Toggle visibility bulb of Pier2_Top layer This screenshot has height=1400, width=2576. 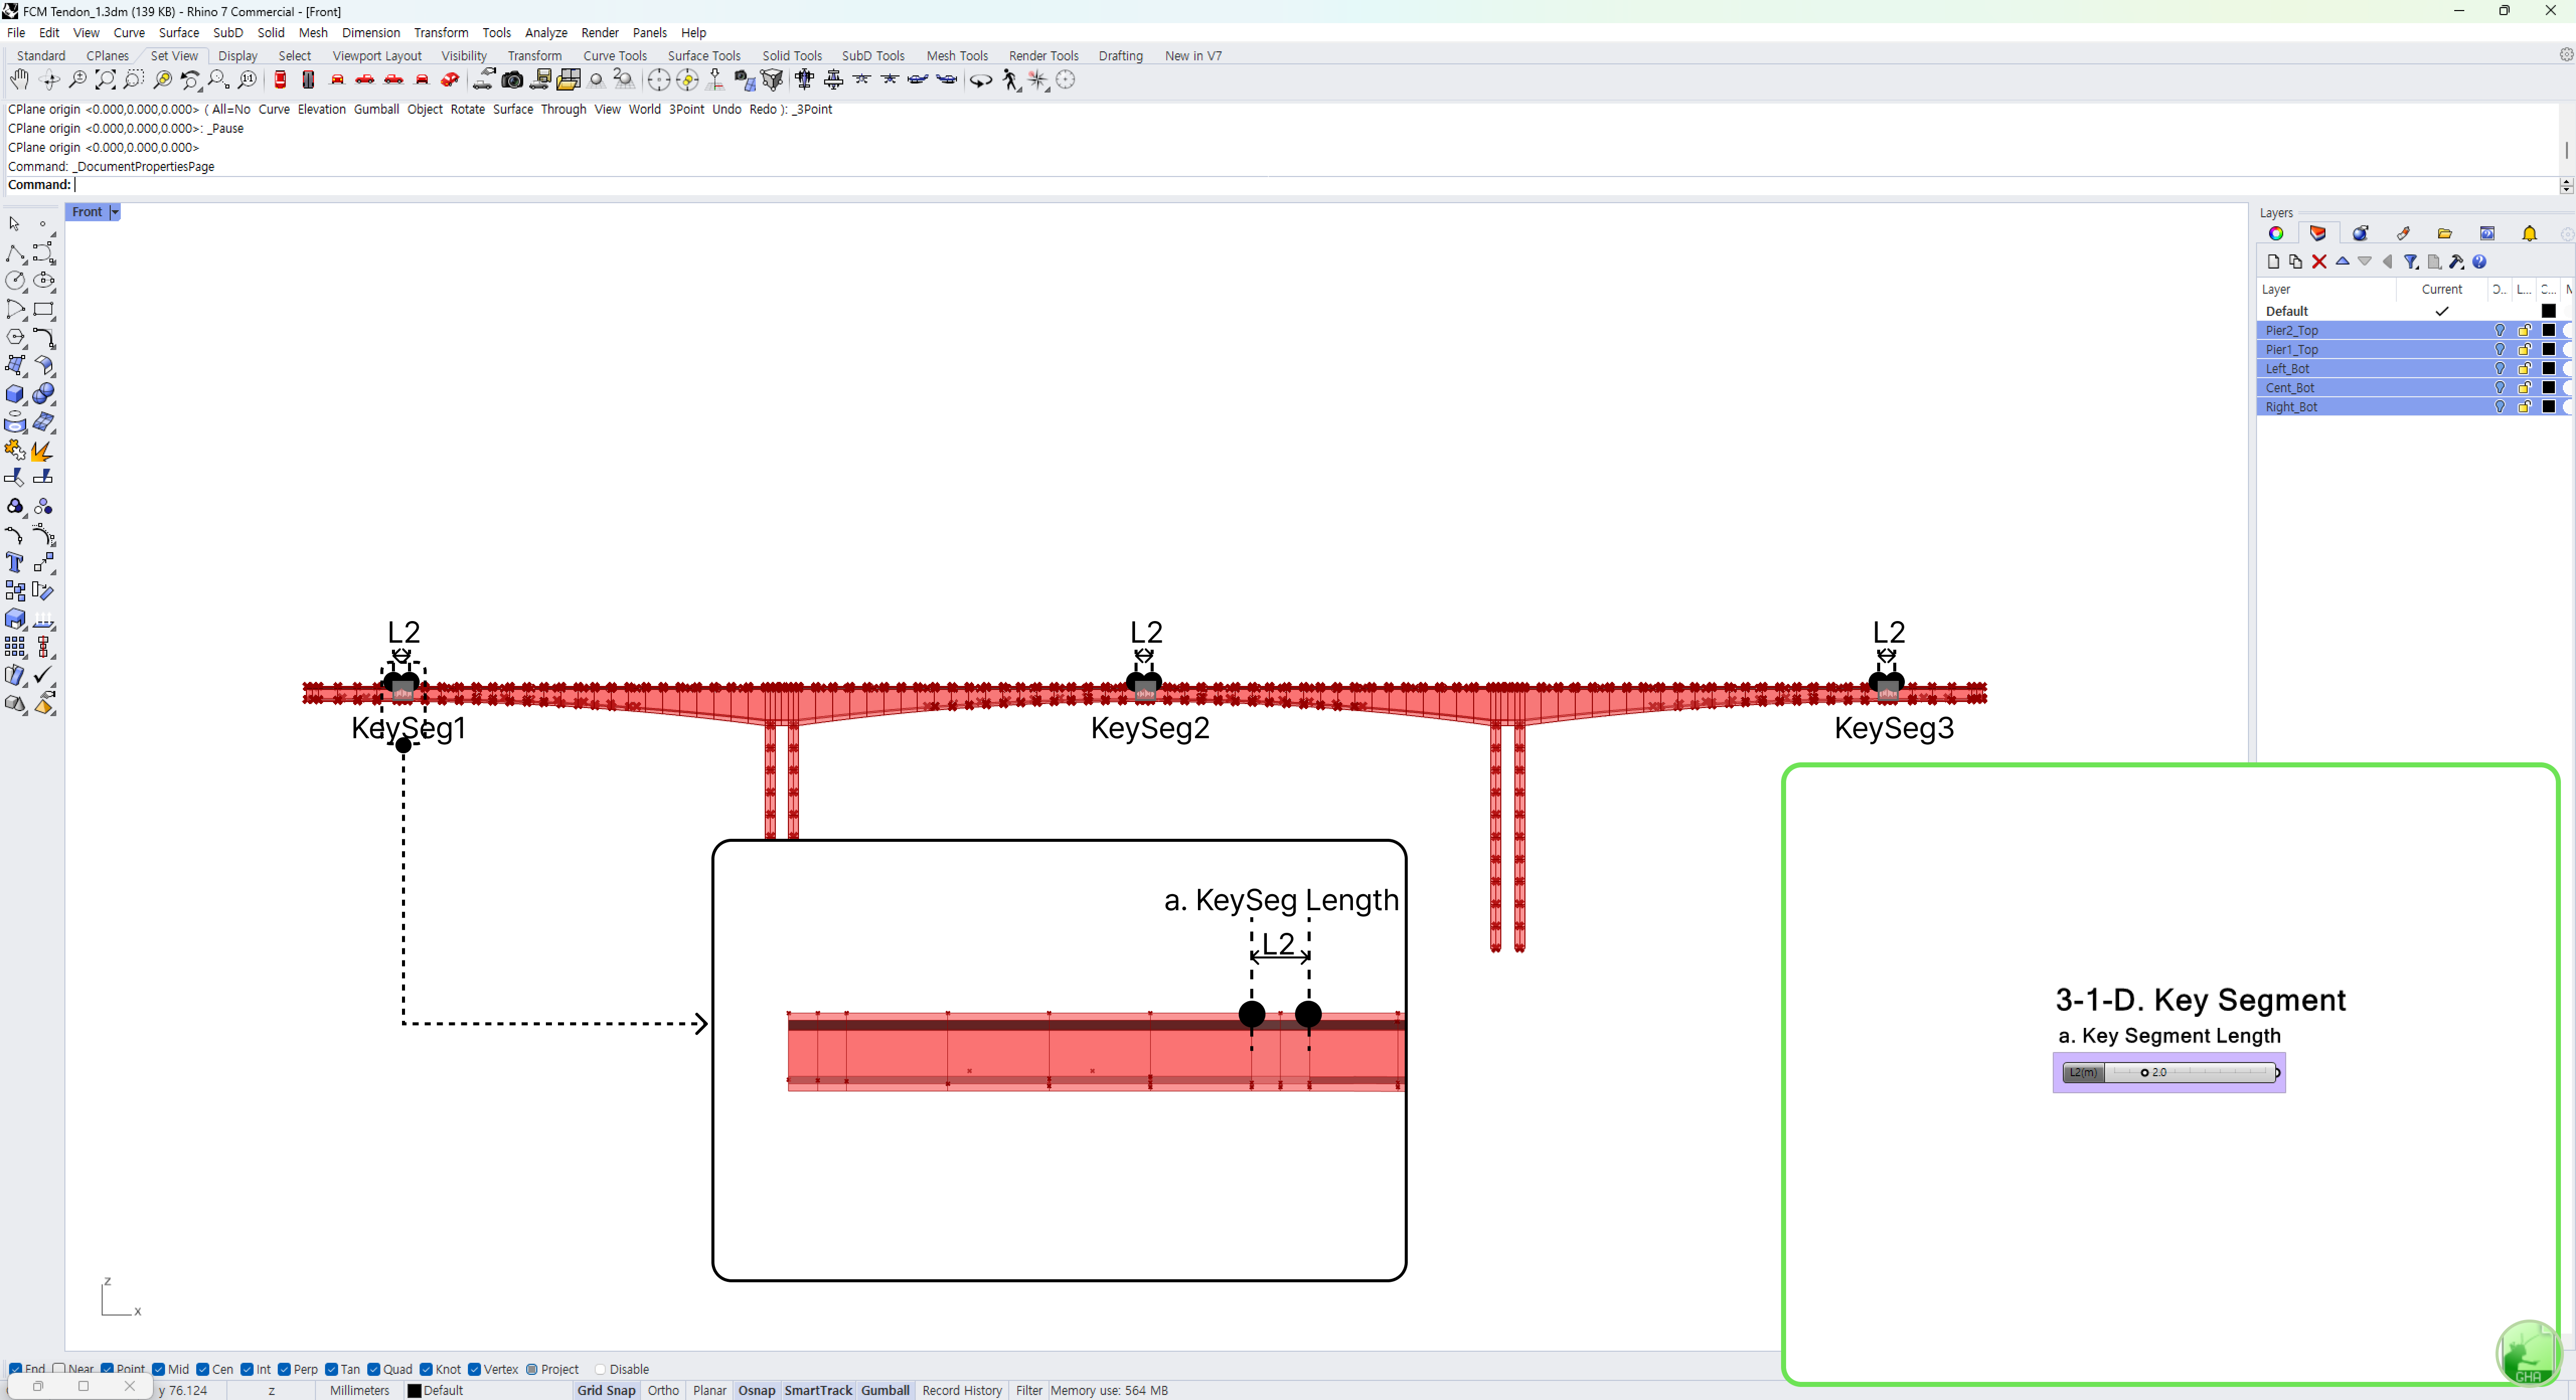point(2500,331)
